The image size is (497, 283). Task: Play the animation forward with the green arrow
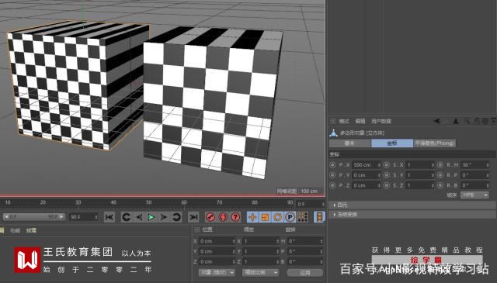point(151,217)
